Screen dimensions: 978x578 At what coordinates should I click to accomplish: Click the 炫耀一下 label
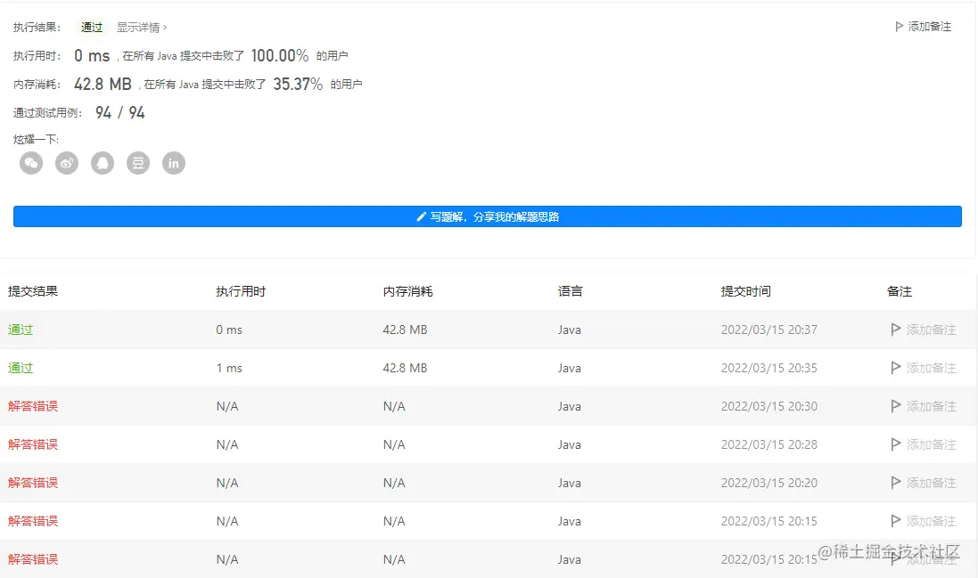click(36, 140)
